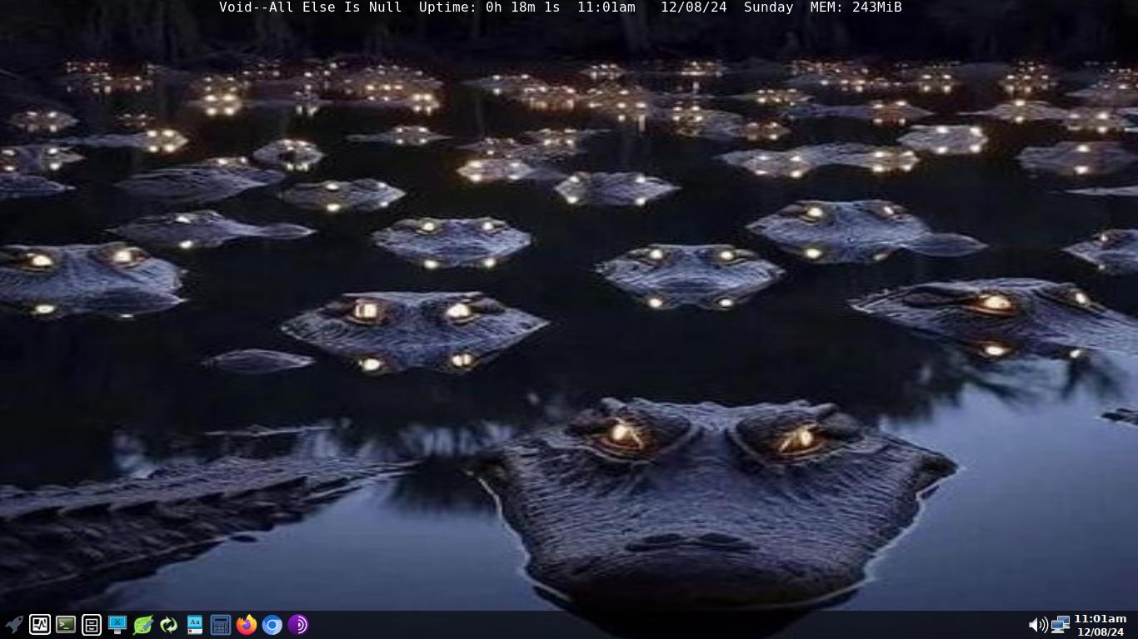Click the taskbar date 12/08/24
Screen dimensions: 1138x639
click(x=1101, y=632)
